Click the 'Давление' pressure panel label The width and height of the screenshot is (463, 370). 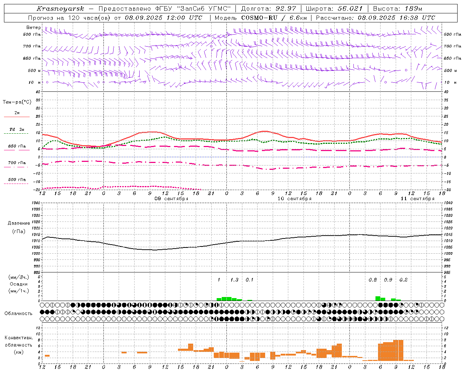19,223
